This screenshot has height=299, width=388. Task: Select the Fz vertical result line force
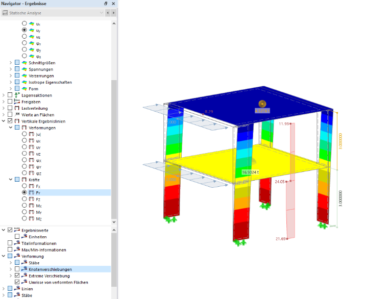coord(25,199)
